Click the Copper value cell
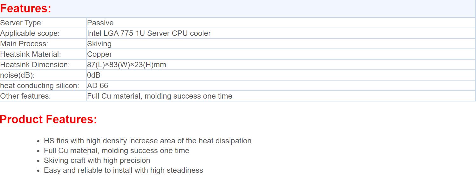The height and width of the screenshot is (175, 476). 281,54
